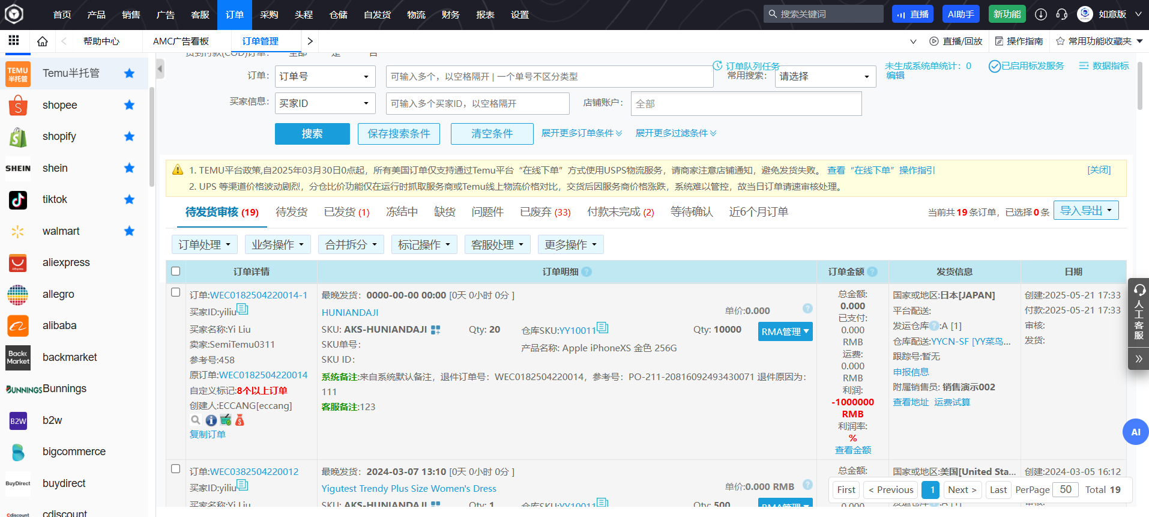Open the 导入导出 dropdown
This screenshot has width=1149, height=517.
click(x=1085, y=211)
